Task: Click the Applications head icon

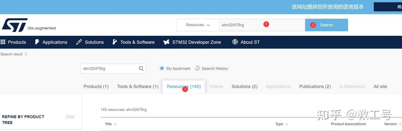Action: click(x=37, y=42)
